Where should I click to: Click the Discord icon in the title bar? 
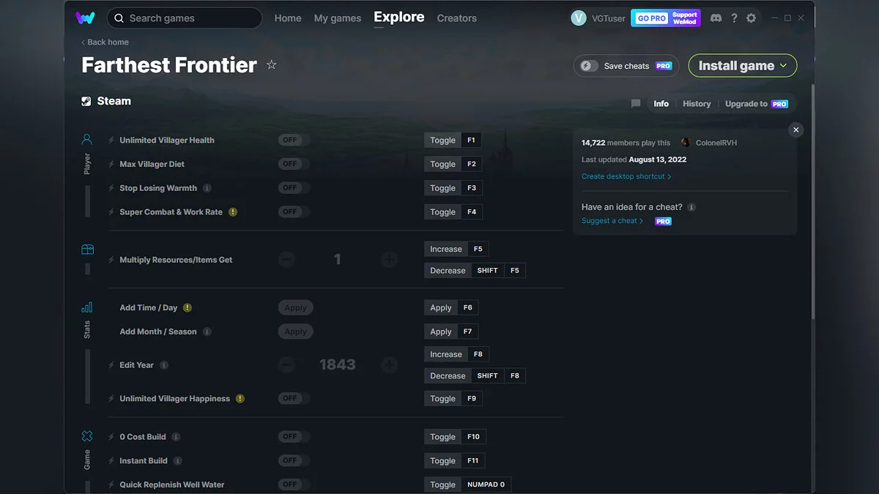pyautogui.click(x=716, y=18)
